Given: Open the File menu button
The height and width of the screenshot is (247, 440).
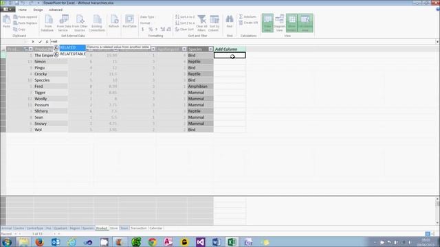Looking at the screenshot, I should click(8, 10).
